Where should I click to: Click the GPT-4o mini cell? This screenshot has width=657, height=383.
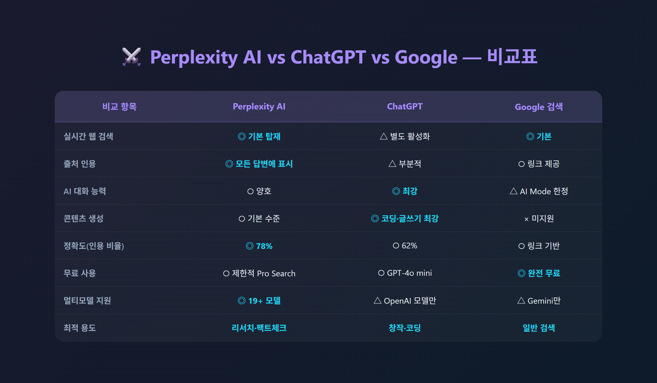point(405,273)
